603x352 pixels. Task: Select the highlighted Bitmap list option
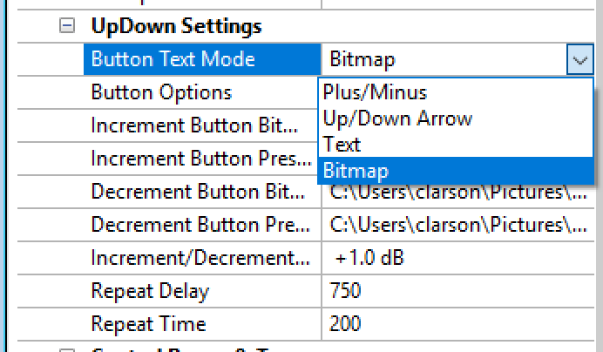pyautogui.click(x=456, y=171)
